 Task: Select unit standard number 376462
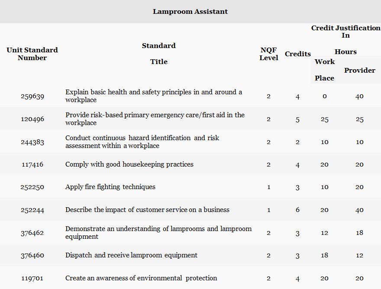tap(32, 233)
